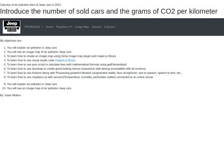Go to the Home nav link
The width and height of the screenshot is (224, 168).
coord(49,27)
